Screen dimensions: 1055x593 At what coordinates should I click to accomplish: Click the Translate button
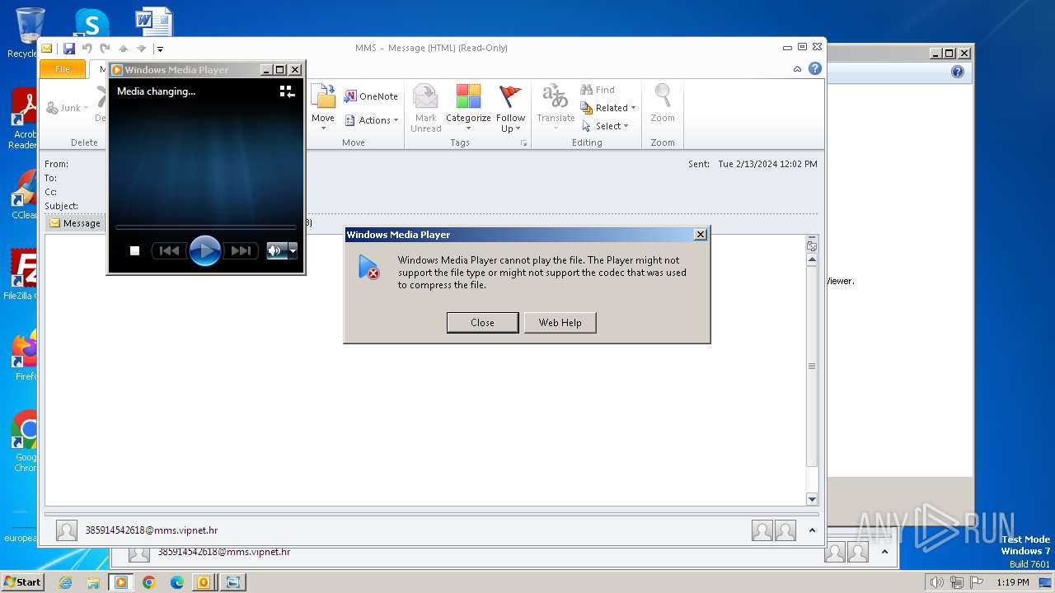556,107
